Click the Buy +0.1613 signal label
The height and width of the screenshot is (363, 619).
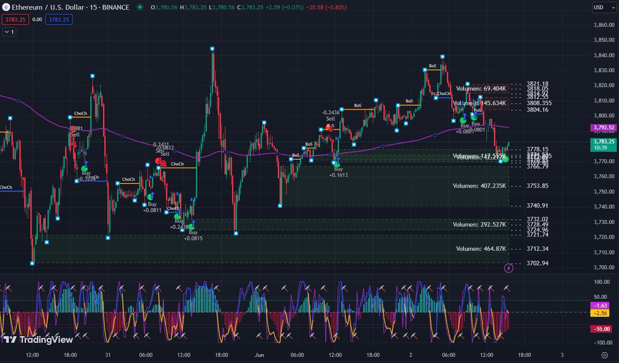point(338,172)
